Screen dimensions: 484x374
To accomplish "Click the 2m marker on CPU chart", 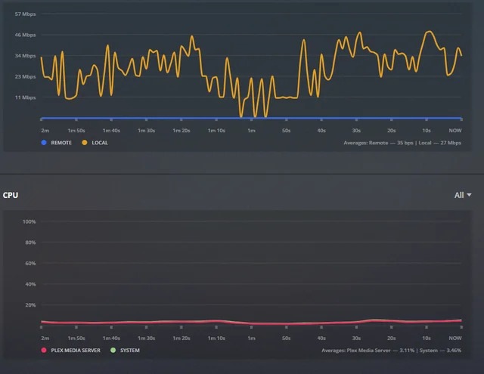I will [x=45, y=338].
